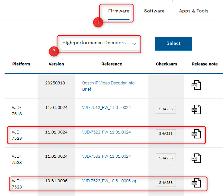The height and width of the screenshot is (196, 223).
Task: Show SHA256 checksum for VJD-7523 version 11.01.0024
Action: coord(166,134)
